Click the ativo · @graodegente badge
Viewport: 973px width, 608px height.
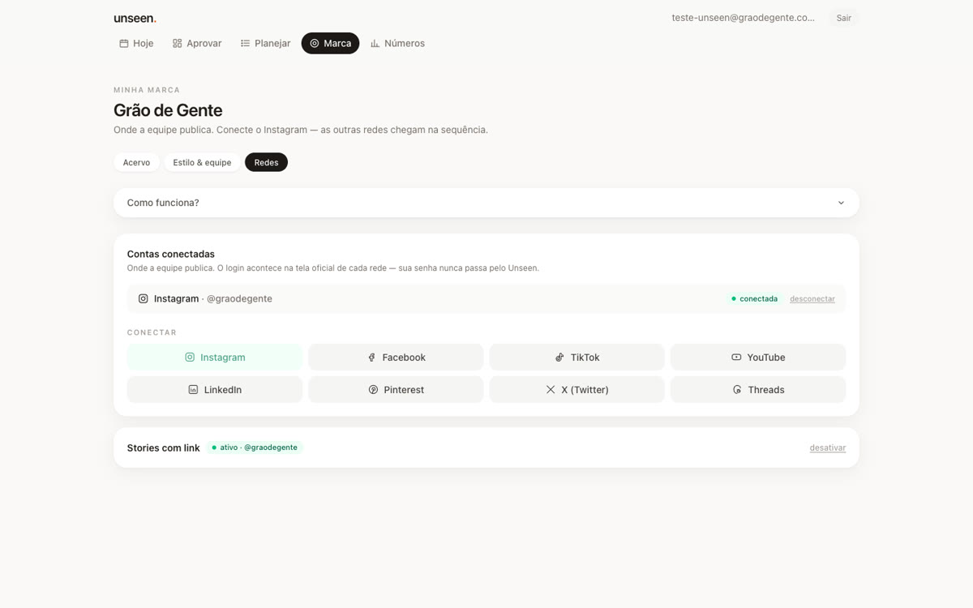click(x=255, y=447)
